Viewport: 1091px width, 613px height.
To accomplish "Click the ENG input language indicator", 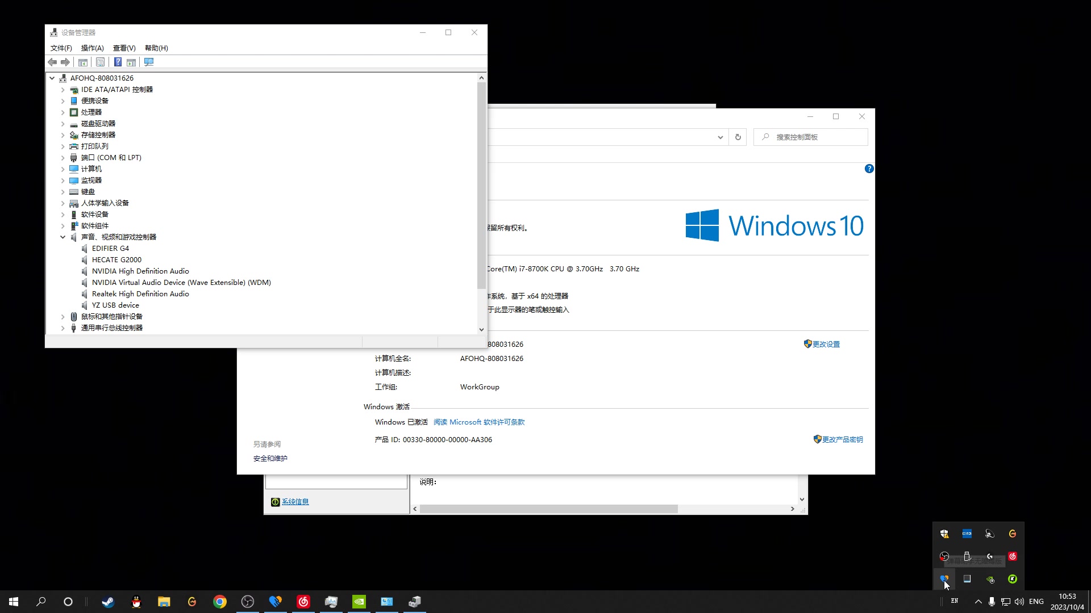I will coord(1036,602).
